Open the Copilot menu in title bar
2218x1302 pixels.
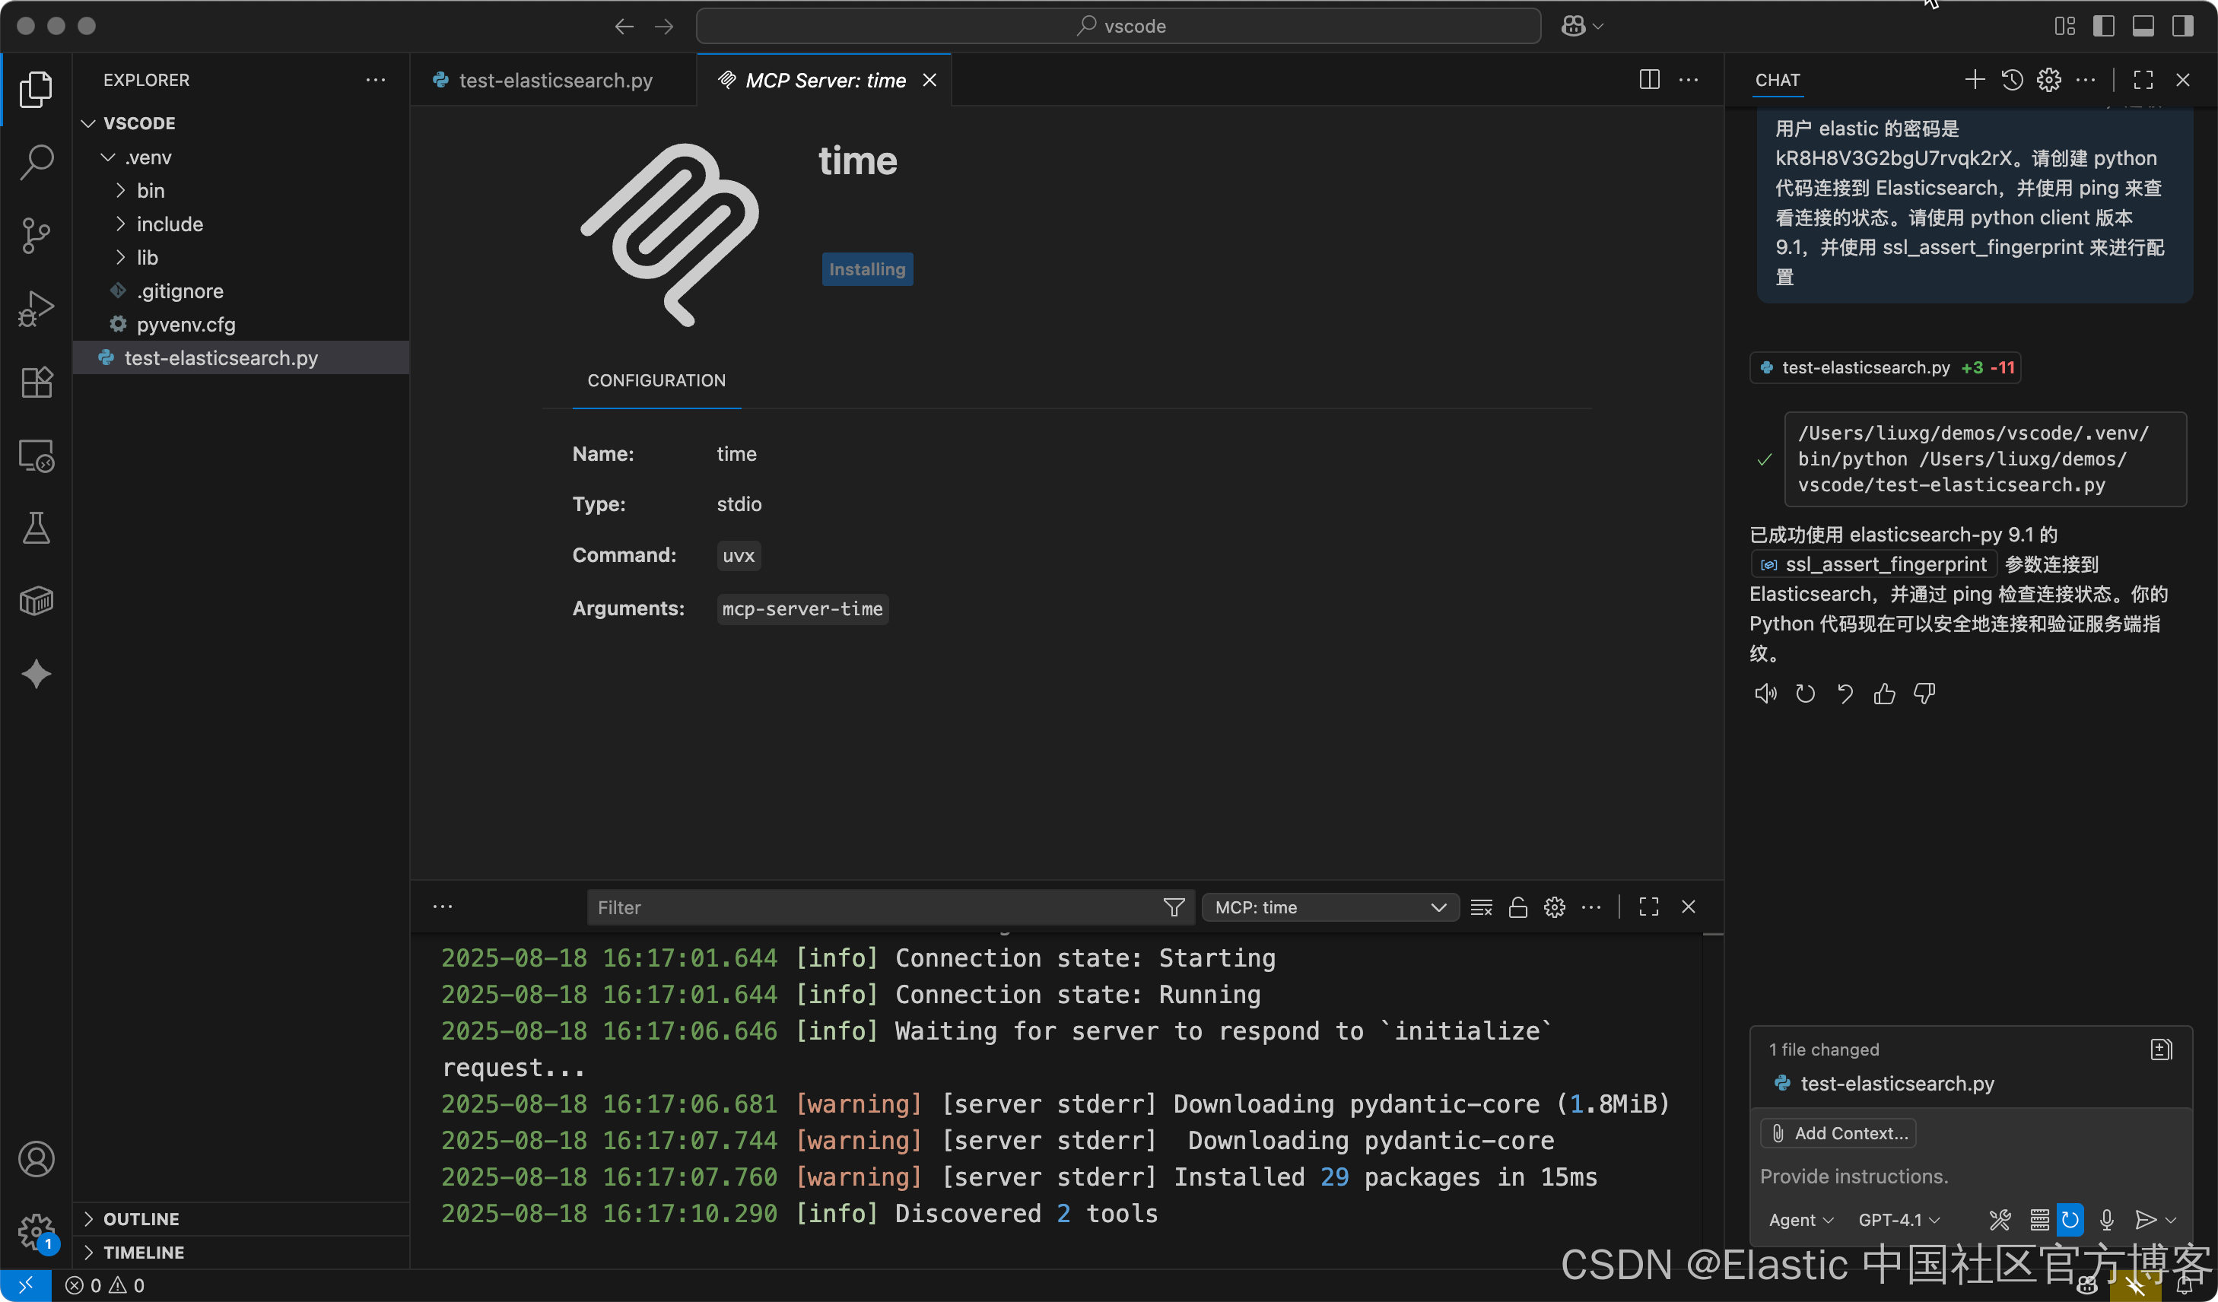(x=1581, y=26)
